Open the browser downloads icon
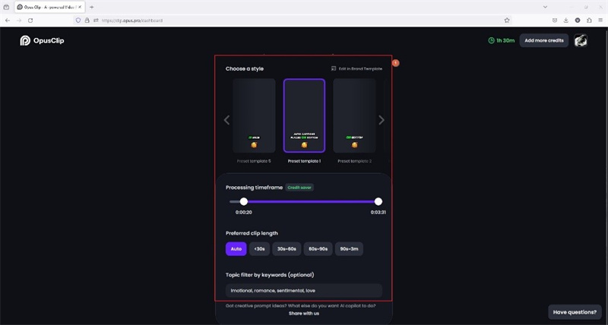This screenshot has width=608, height=325. (x=566, y=21)
